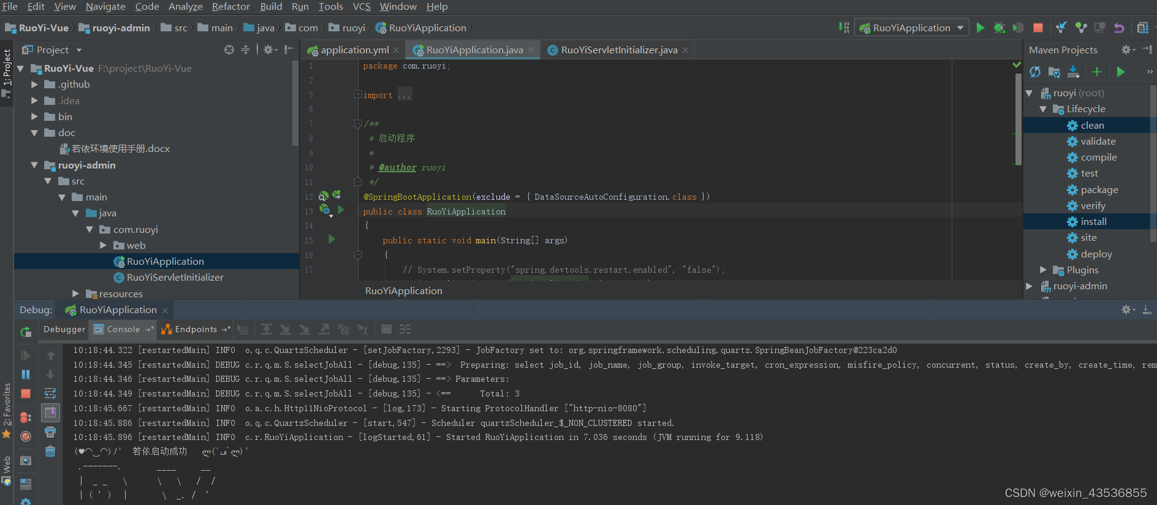1157x505 pixels.
Task: Collapse the Maven Lifecycle node
Action: pyautogui.click(x=1043, y=109)
